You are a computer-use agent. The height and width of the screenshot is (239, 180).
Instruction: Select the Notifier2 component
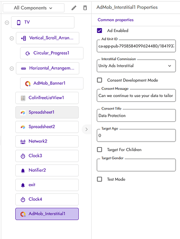(x=47, y=170)
